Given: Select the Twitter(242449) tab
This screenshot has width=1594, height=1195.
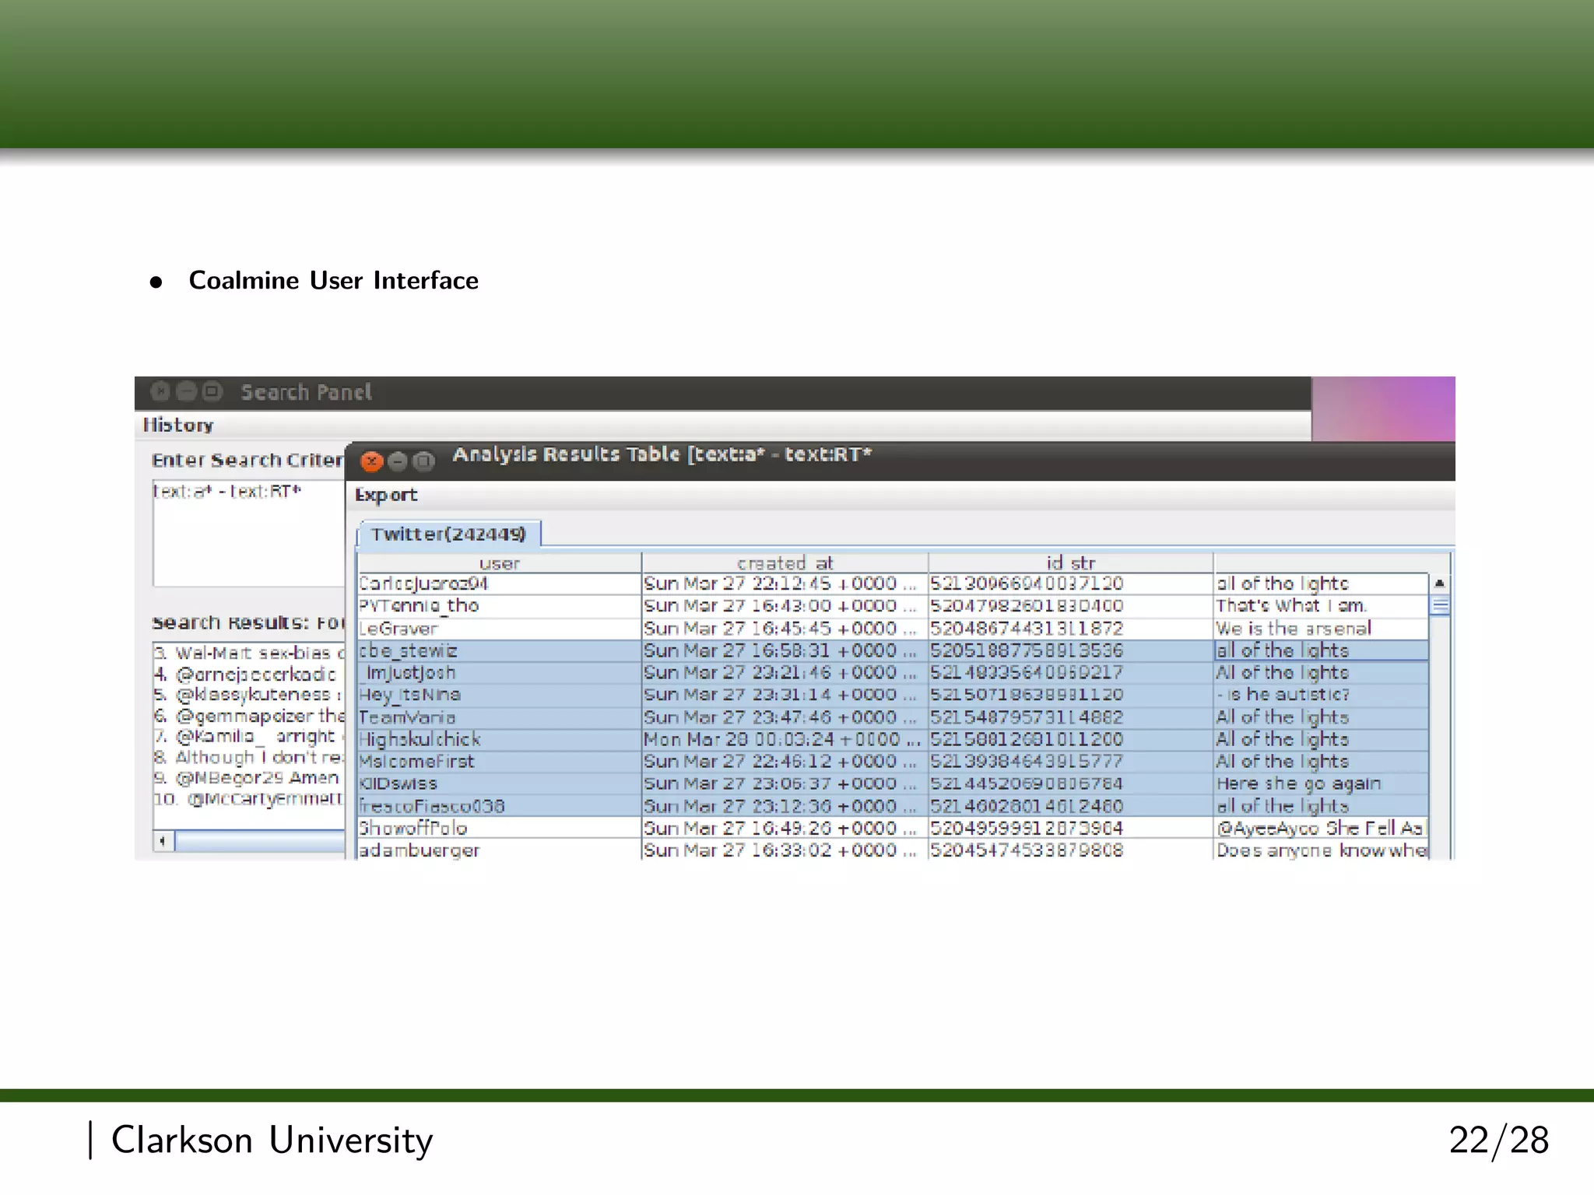Looking at the screenshot, I should point(448,534).
